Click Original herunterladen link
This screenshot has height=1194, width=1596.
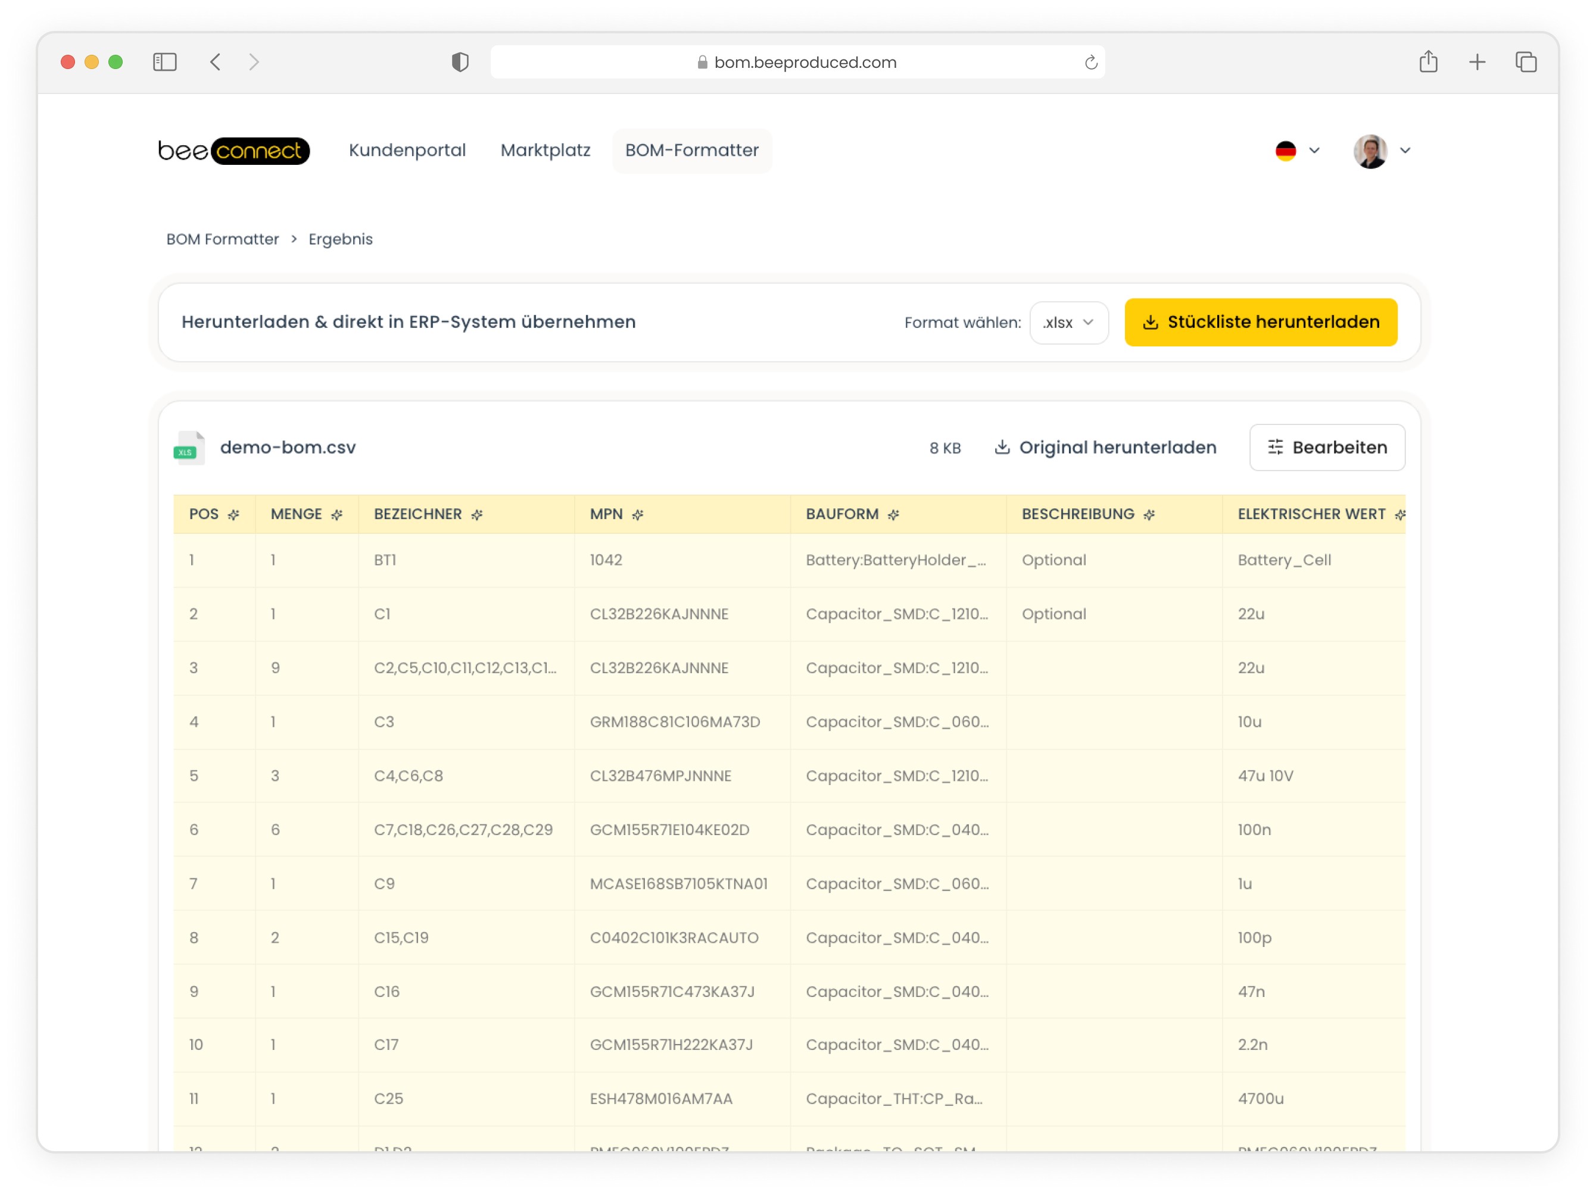coord(1105,448)
